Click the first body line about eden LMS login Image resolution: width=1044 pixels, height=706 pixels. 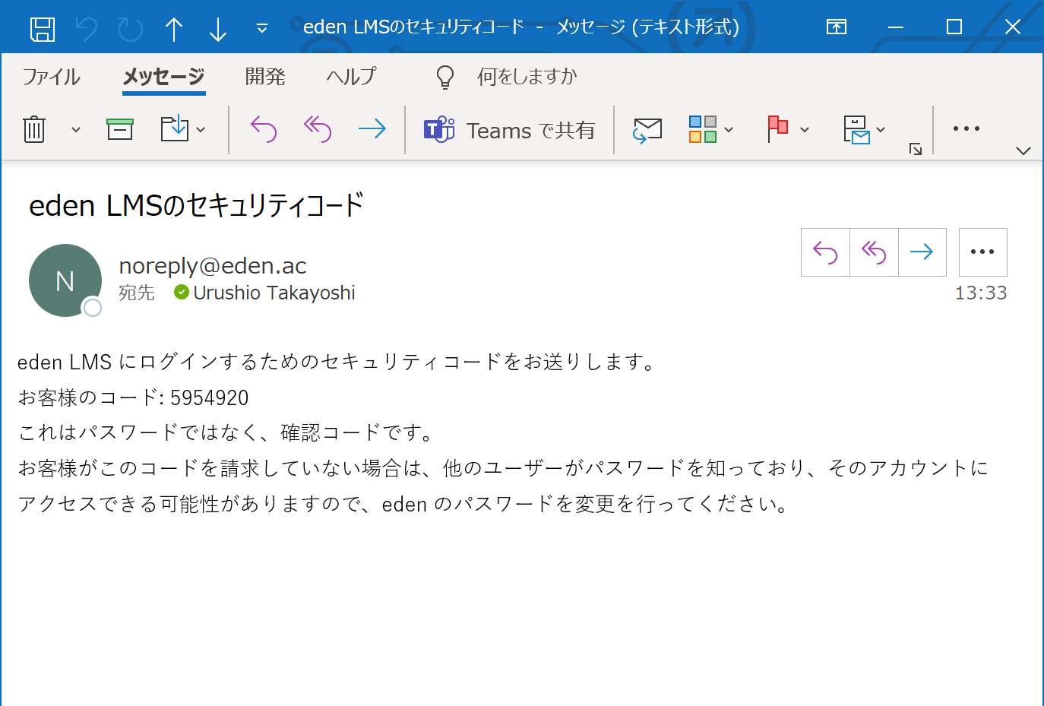coord(338,362)
